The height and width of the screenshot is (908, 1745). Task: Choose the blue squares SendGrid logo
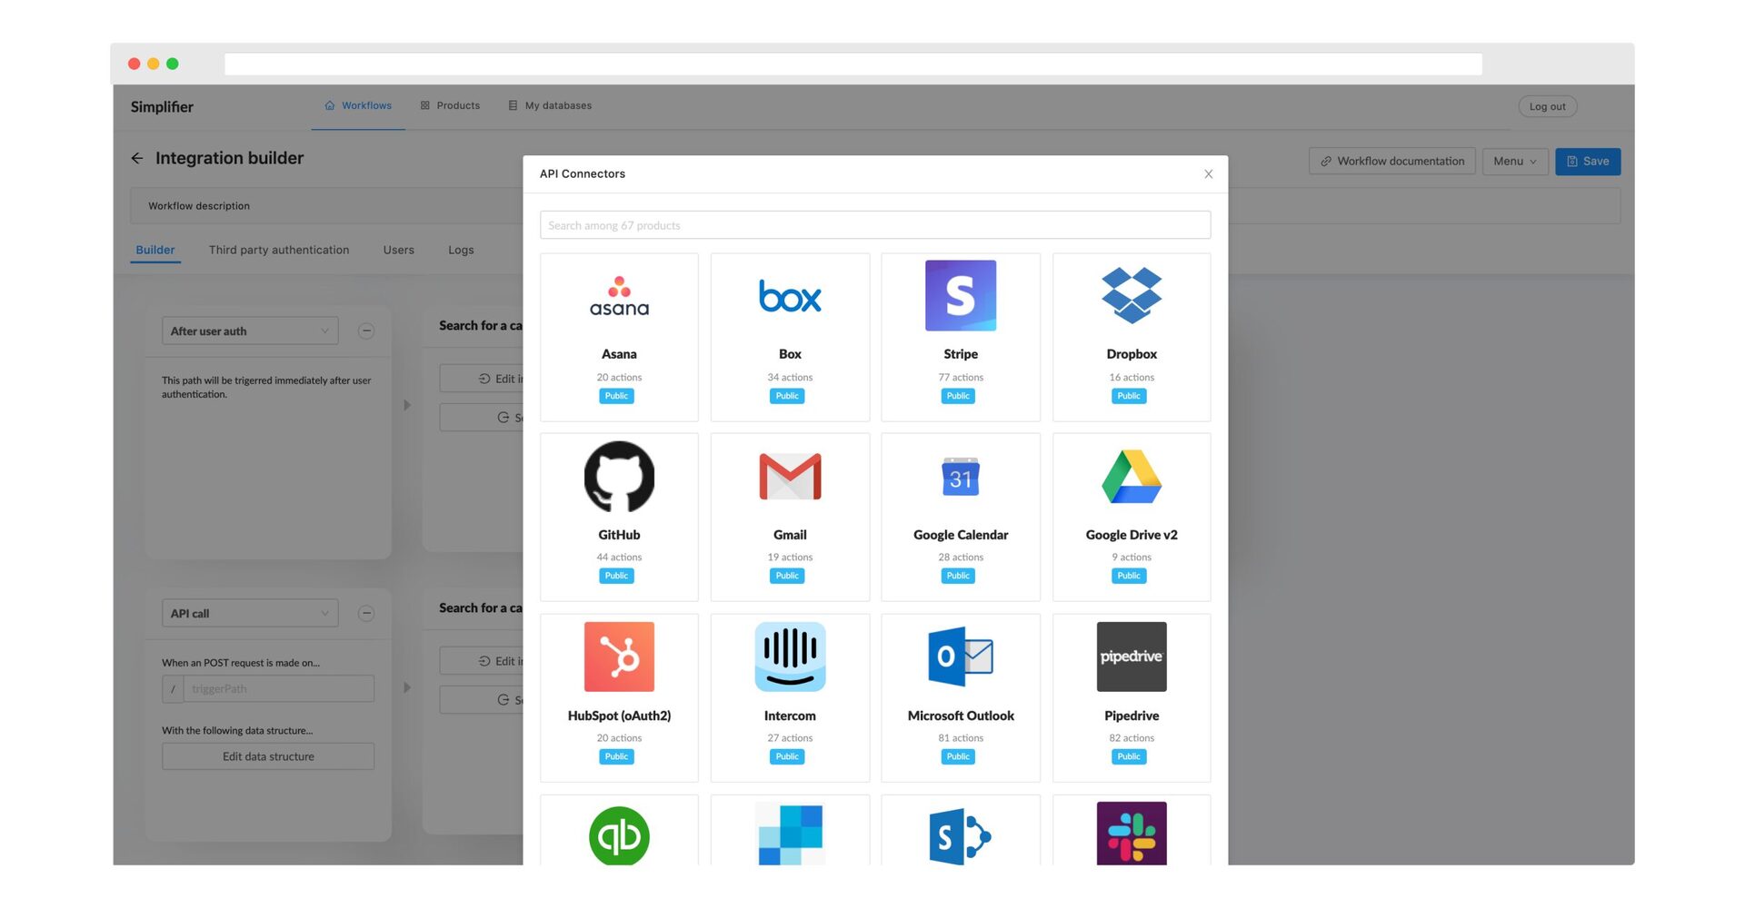pos(790,834)
